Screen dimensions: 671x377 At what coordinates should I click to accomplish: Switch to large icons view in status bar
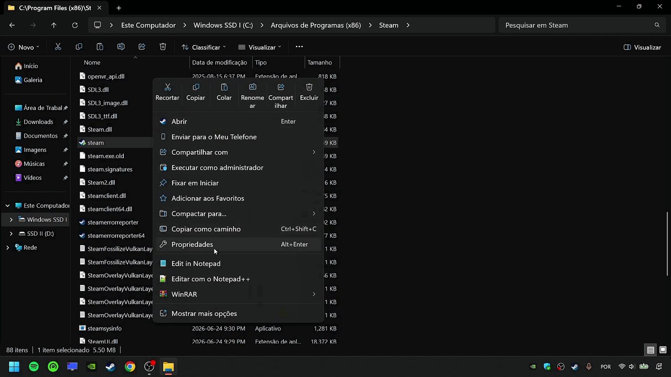click(x=663, y=350)
